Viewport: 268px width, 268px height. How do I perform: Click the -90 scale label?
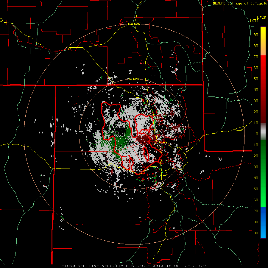click(x=255, y=233)
